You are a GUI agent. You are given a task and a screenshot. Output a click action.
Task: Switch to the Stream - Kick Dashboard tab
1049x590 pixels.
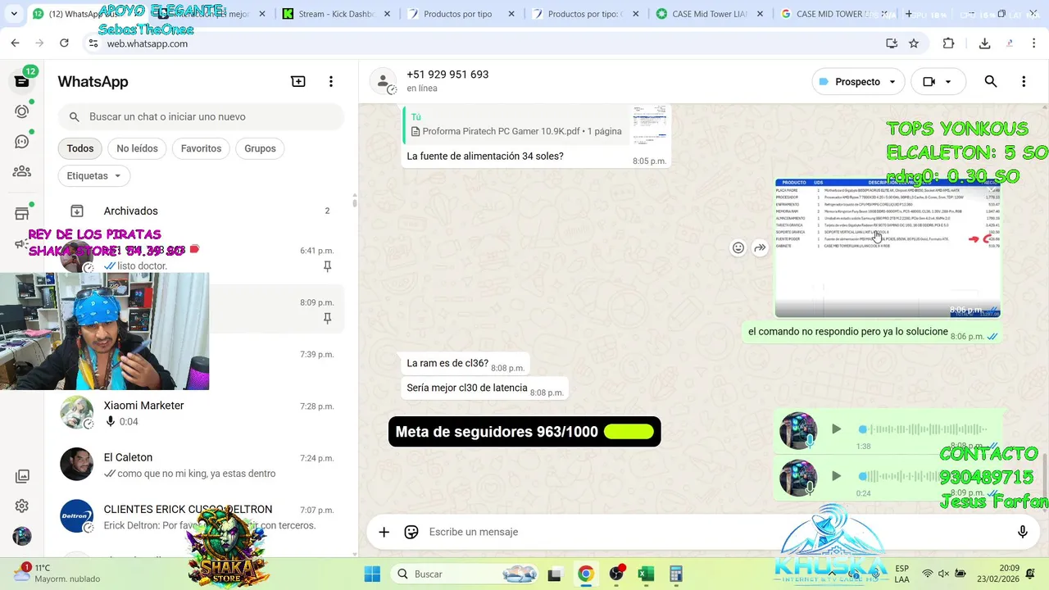(x=336, y=14)
